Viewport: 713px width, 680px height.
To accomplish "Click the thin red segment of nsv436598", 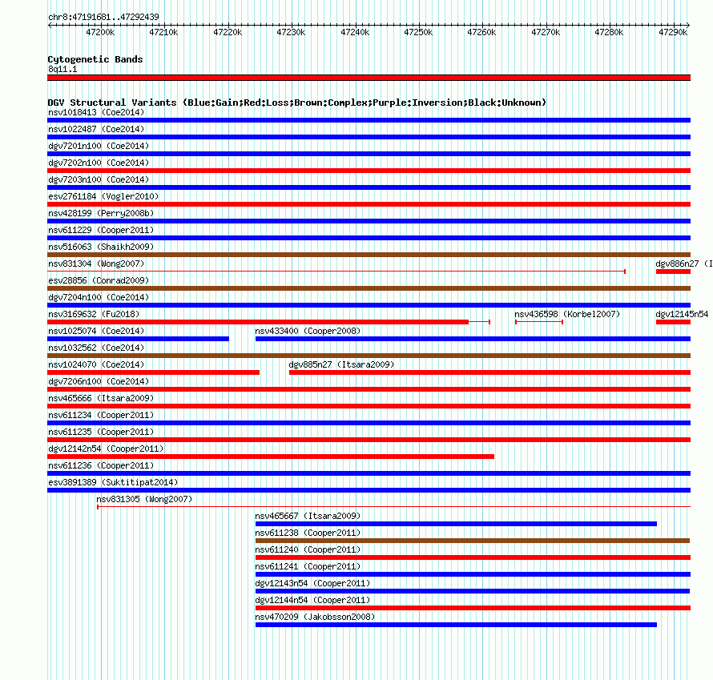I will [x=539, y=322].
